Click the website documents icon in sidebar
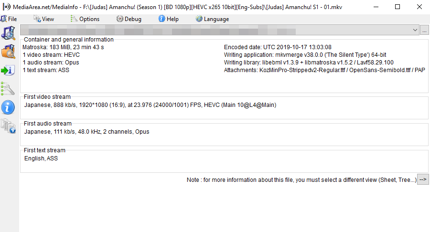The image size is (430, 232). pos(8,126)
